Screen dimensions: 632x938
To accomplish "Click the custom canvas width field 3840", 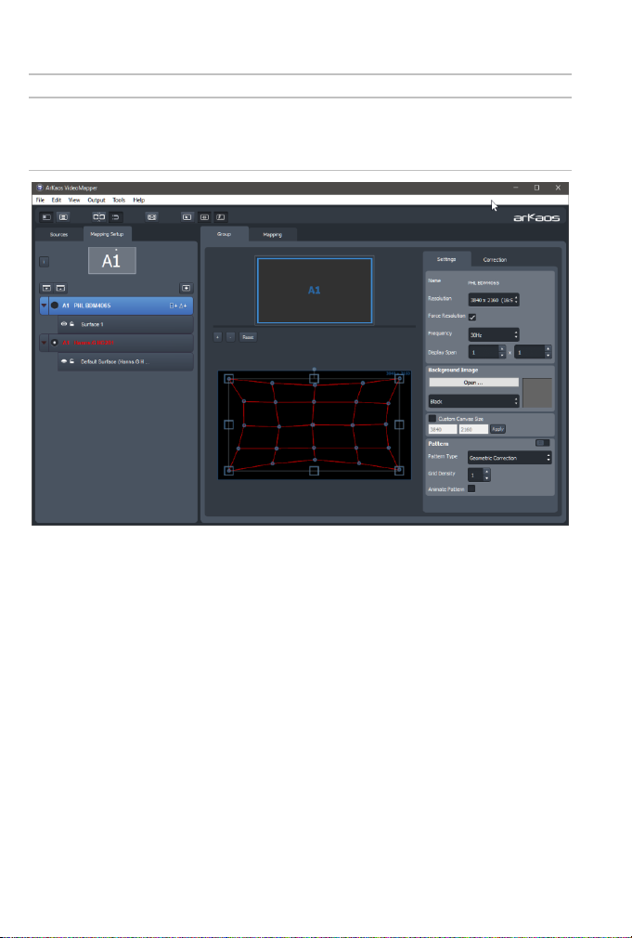I will click(443, 429).
